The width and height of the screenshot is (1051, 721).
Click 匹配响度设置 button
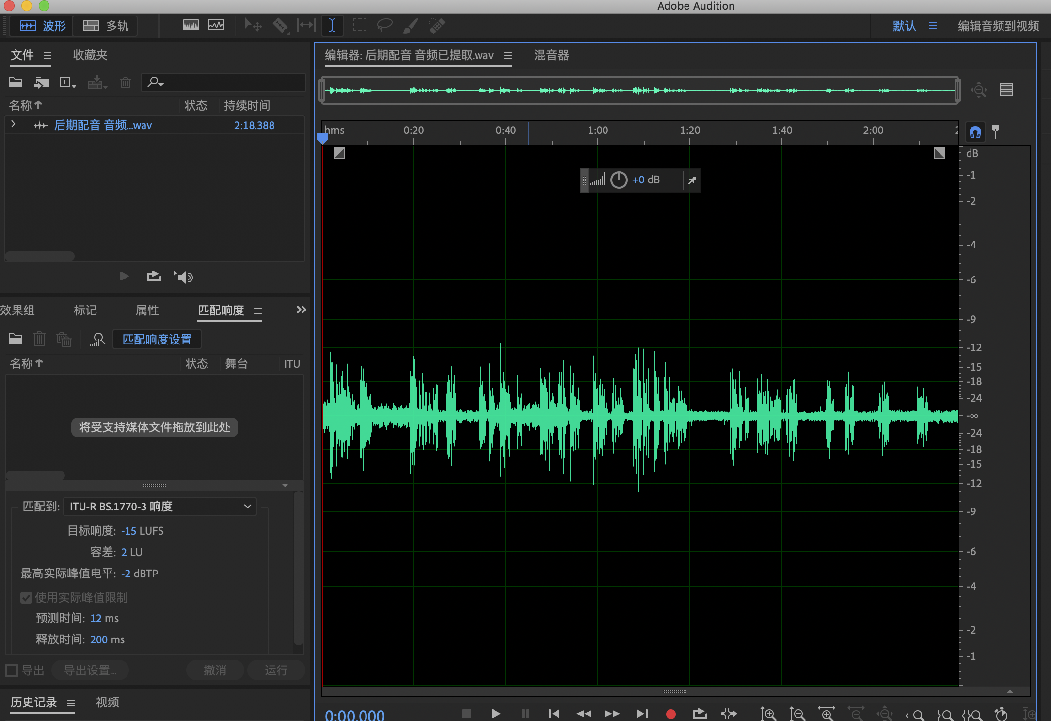(157, 339)
